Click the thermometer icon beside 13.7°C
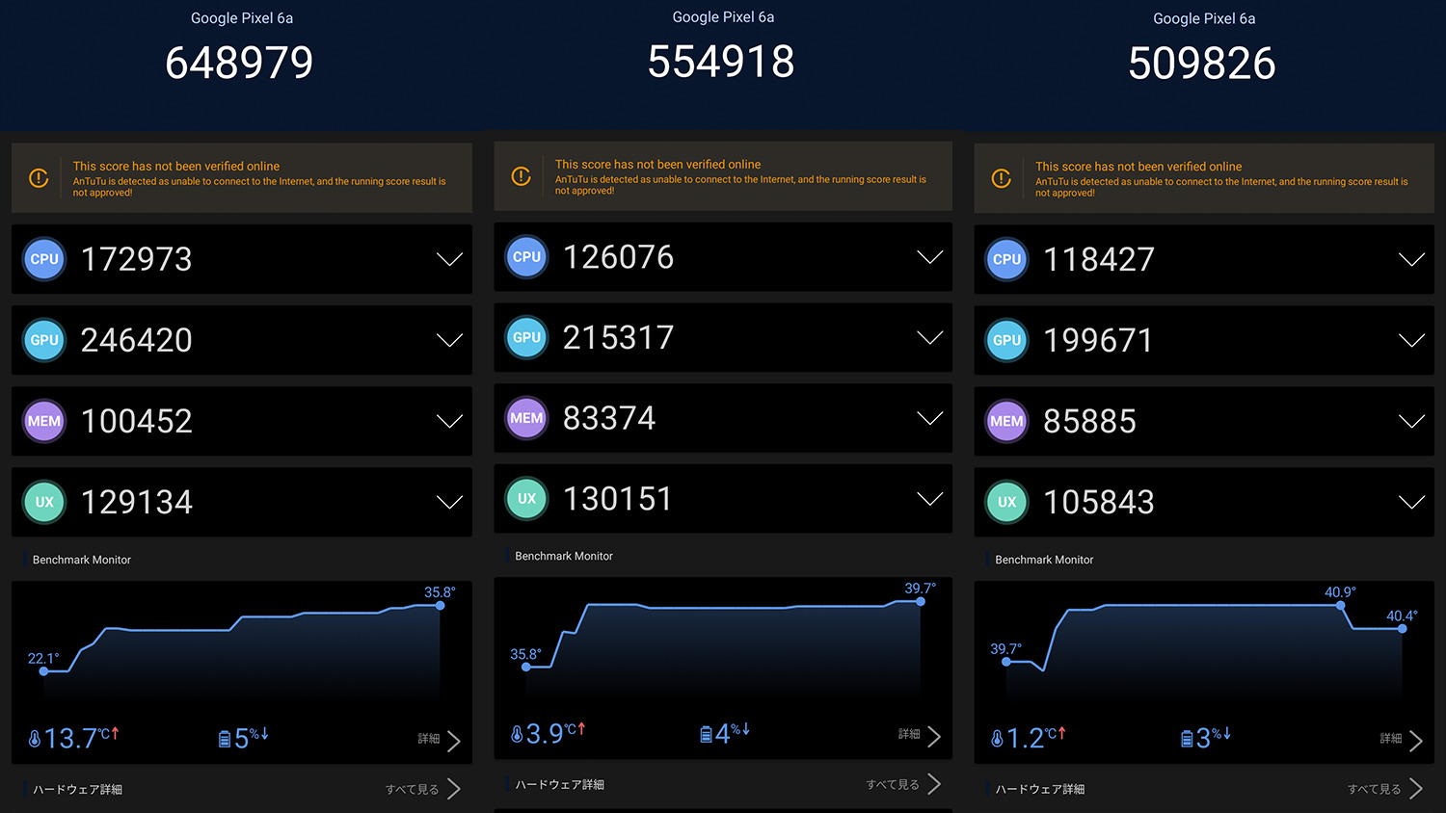 pos(35,739)
